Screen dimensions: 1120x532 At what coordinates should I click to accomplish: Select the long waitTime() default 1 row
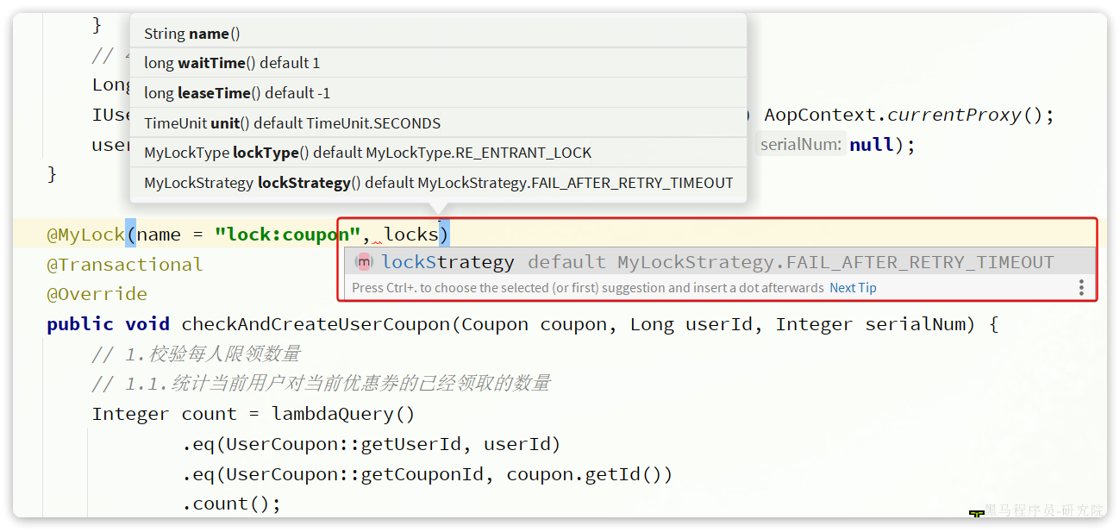[438, 63]
